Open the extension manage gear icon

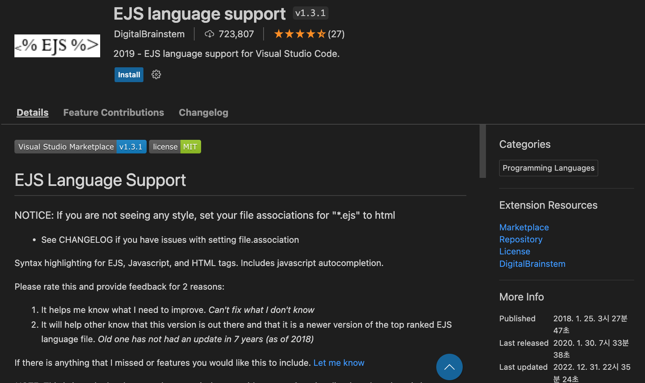pos(156,75)
